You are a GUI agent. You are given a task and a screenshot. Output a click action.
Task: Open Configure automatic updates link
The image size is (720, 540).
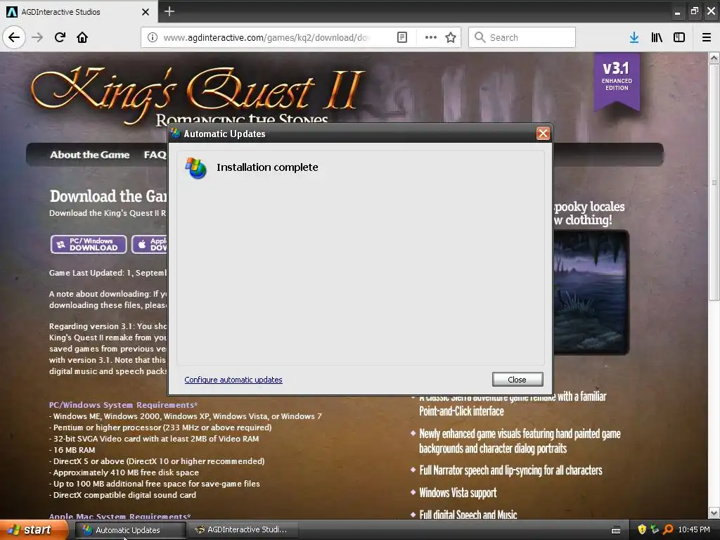[x=233, y=380]
